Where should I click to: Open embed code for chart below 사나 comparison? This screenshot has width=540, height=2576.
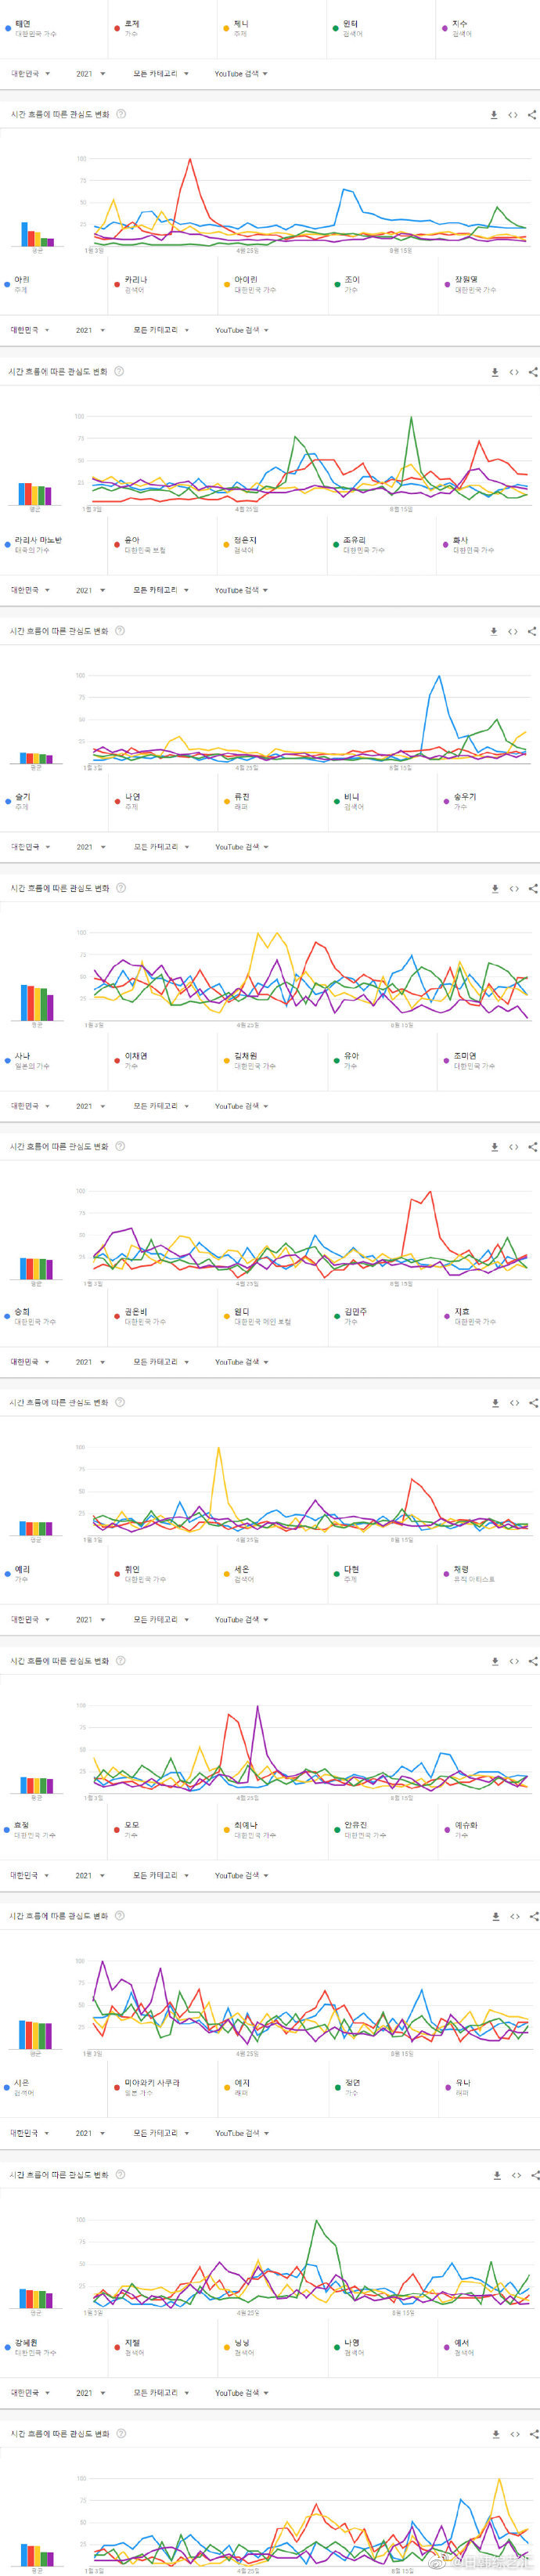coord(514,1147)
